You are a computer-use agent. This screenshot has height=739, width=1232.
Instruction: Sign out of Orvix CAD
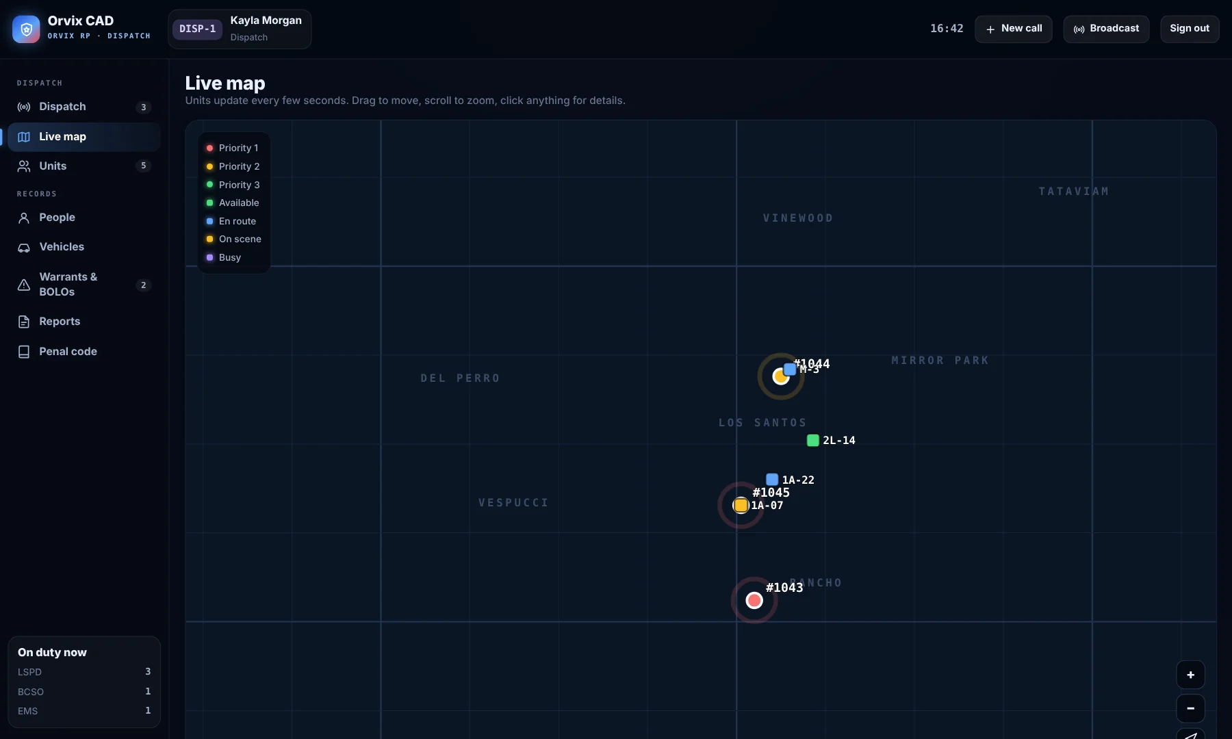(1189, 29)
